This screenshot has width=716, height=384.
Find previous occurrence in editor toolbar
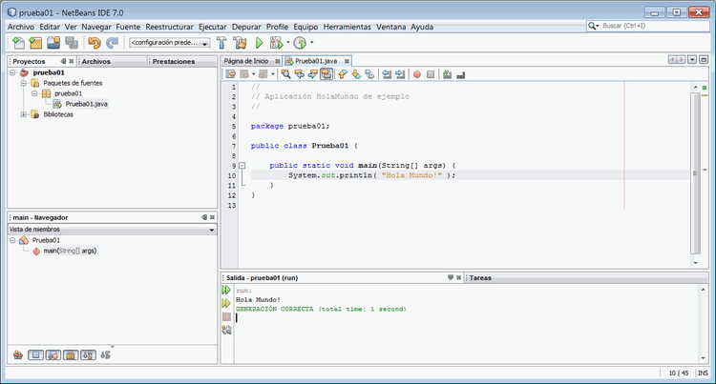(x=300, y=74)
